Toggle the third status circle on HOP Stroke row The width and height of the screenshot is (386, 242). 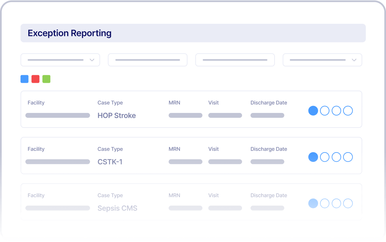[336, 110]
